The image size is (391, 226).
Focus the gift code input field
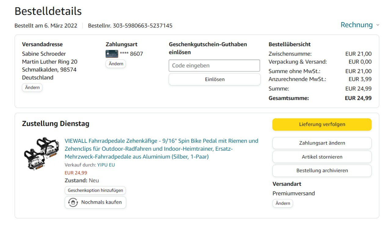pyautogui.click(x=214, y=66)
